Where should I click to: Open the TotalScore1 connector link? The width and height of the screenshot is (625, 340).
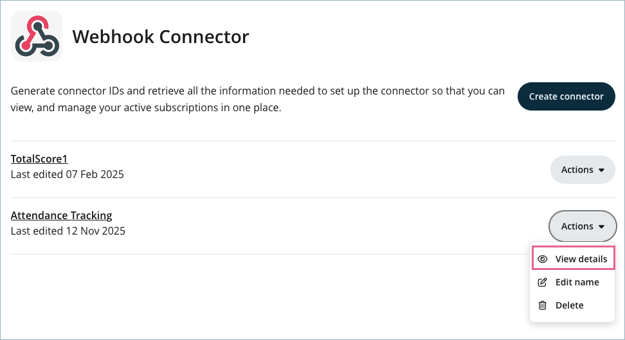pos(39,159)
